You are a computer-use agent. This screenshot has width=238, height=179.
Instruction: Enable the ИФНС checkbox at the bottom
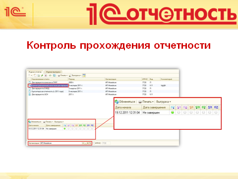pyautogui.click(x=94, y=143)
